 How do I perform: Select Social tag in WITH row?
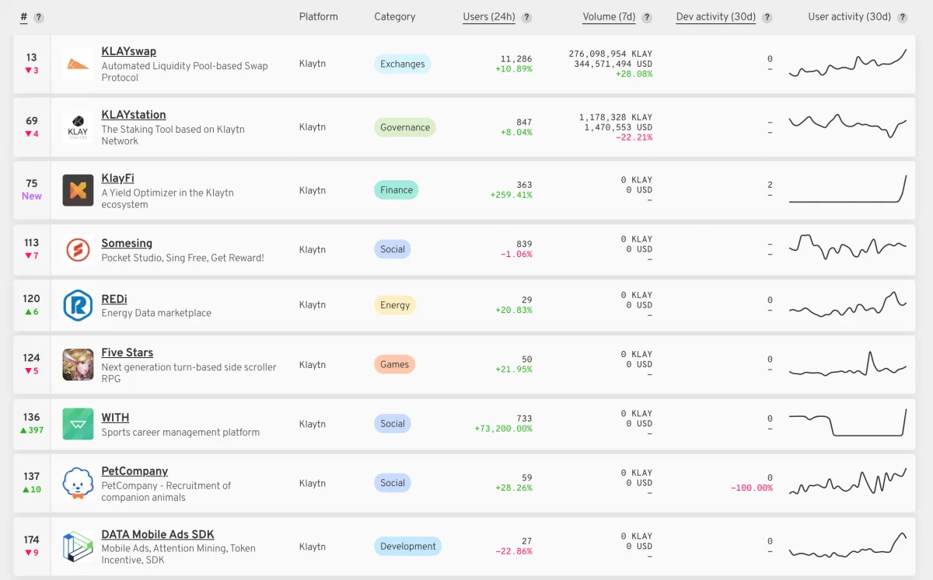pos(393,424)
